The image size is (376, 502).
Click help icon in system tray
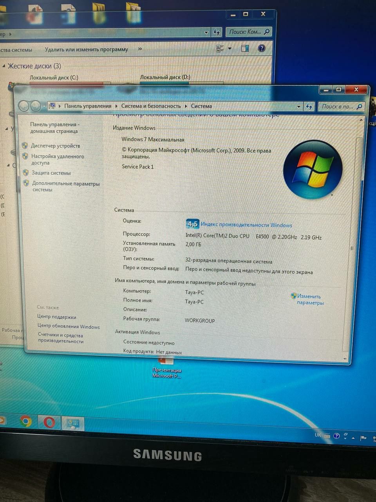[336, 436]
